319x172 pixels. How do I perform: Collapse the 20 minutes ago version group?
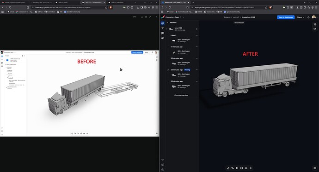[x=168, y=58]
